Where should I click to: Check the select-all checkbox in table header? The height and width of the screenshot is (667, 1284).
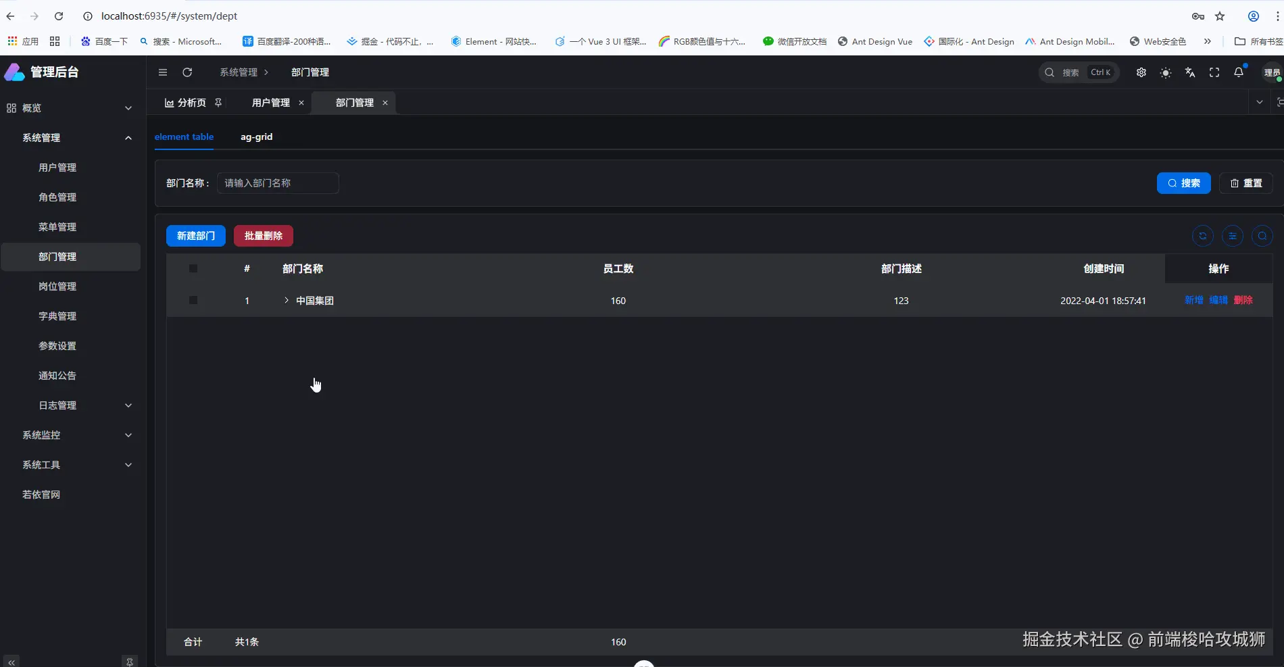click(193, 268)
